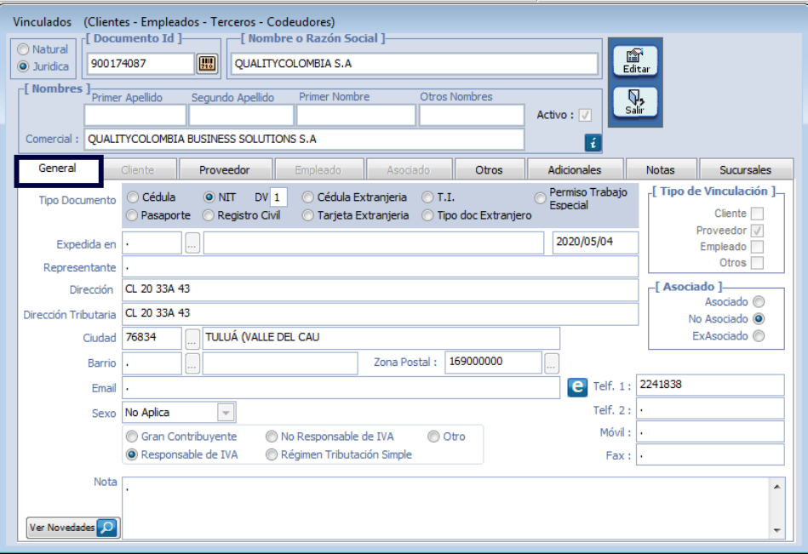This screenshot has width=808, height=554.
Task: Toggle the Activo checkbox
Action: [x=585, y=115]
